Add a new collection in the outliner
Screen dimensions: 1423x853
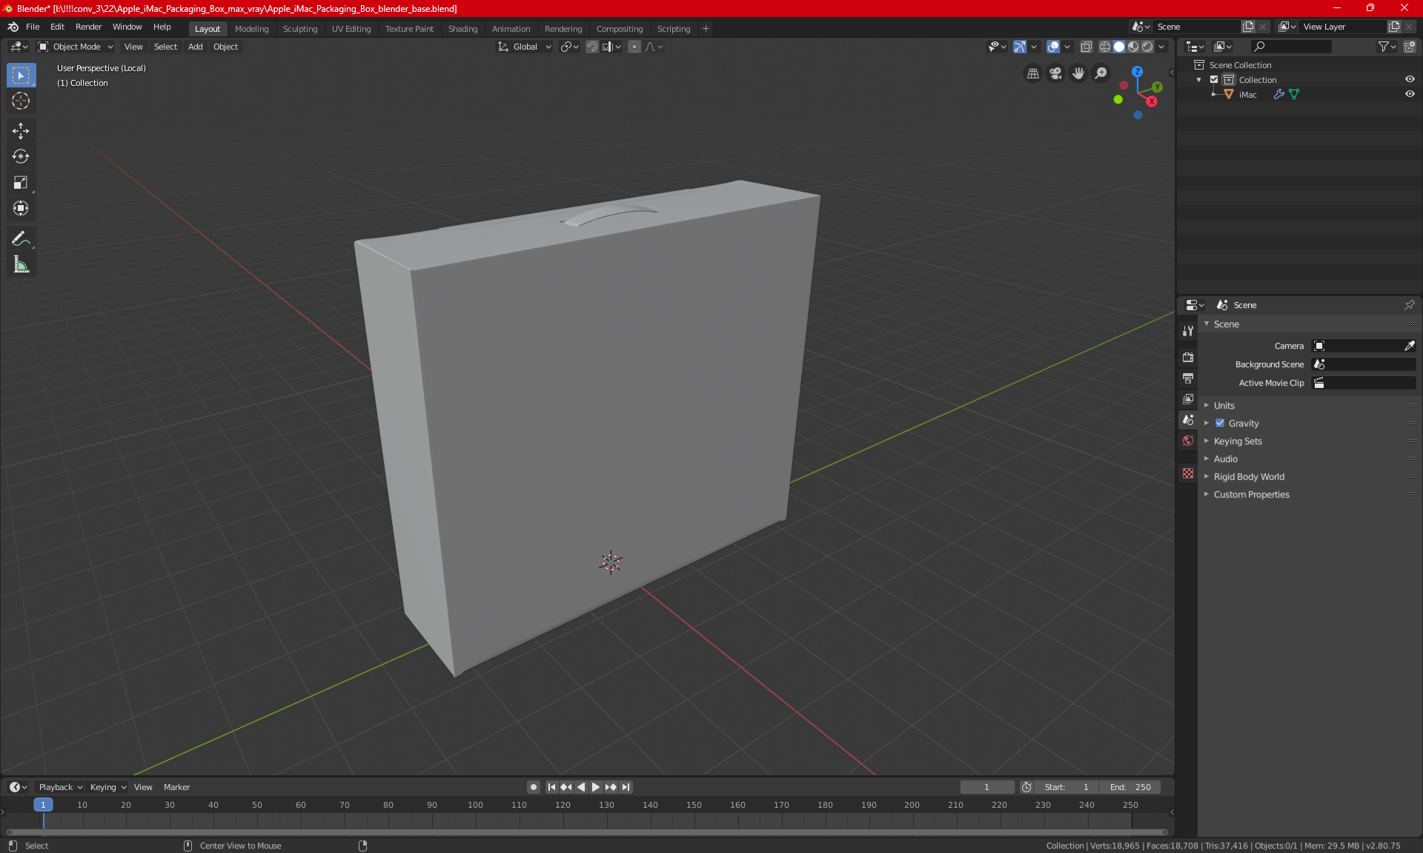coord(1410,47)
